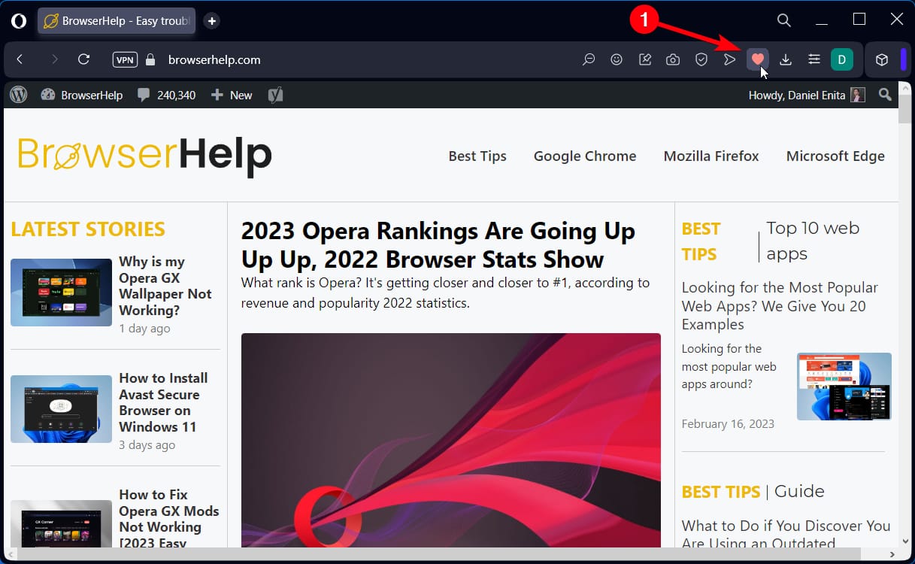Go forward to the next page
This screenshot has width=915, height=564.
[x=54, y=59]
